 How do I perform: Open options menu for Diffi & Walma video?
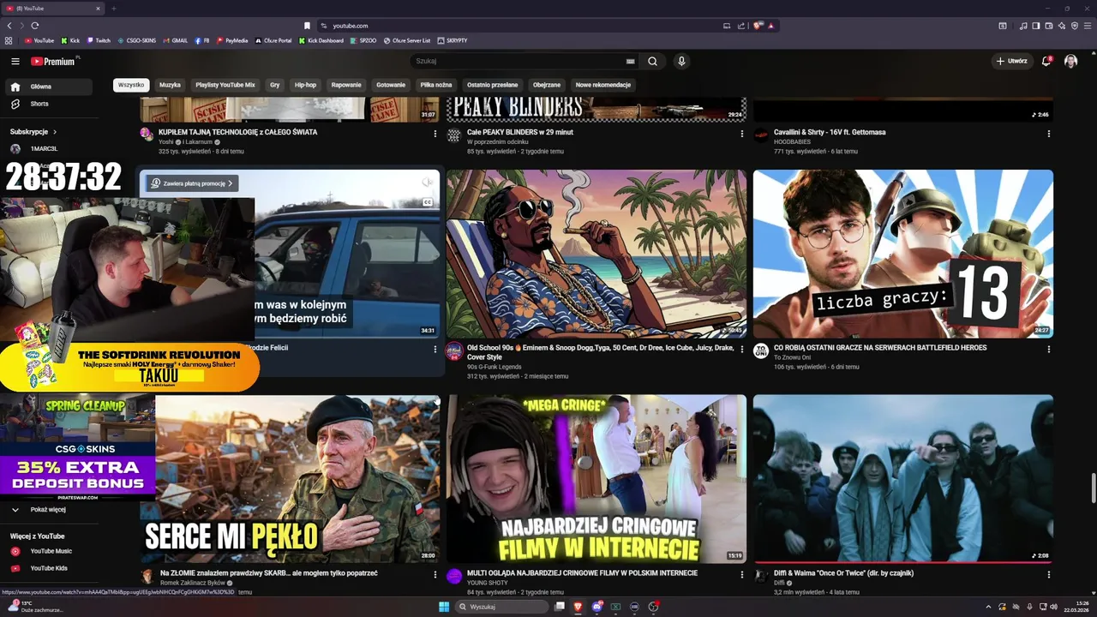coord(1048,575)
